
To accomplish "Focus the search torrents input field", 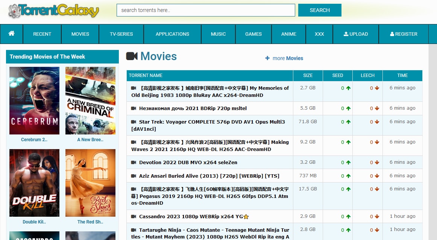I will click(206, 10).
